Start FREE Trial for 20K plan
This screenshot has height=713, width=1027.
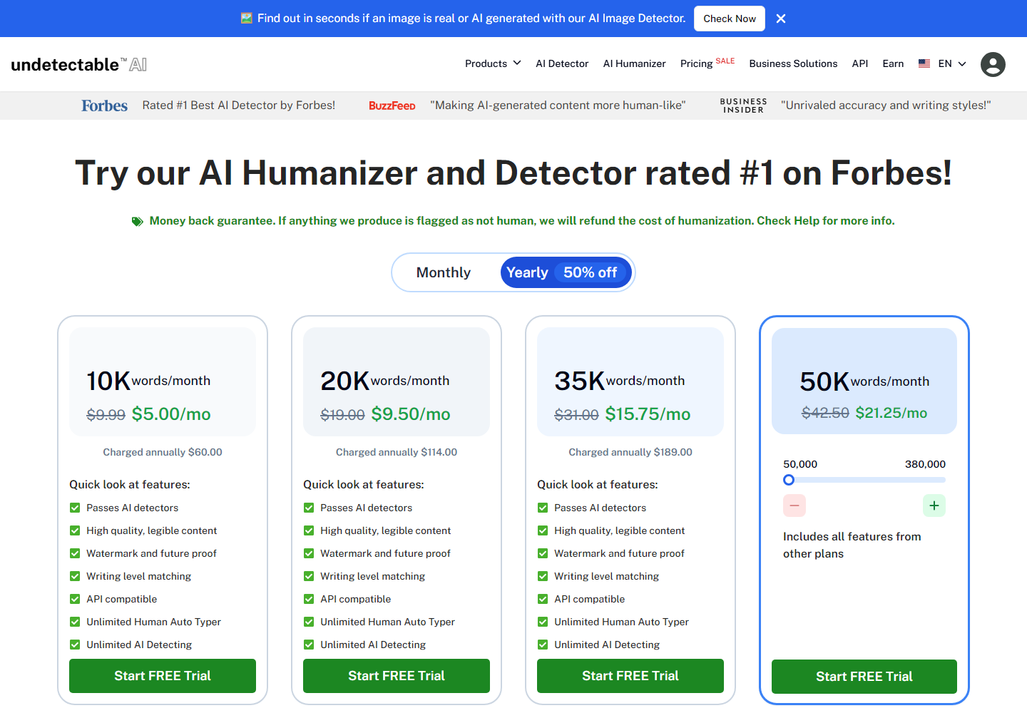click(x=397, y=676)
